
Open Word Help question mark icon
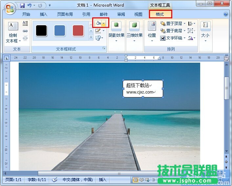[x=226, y=14]
